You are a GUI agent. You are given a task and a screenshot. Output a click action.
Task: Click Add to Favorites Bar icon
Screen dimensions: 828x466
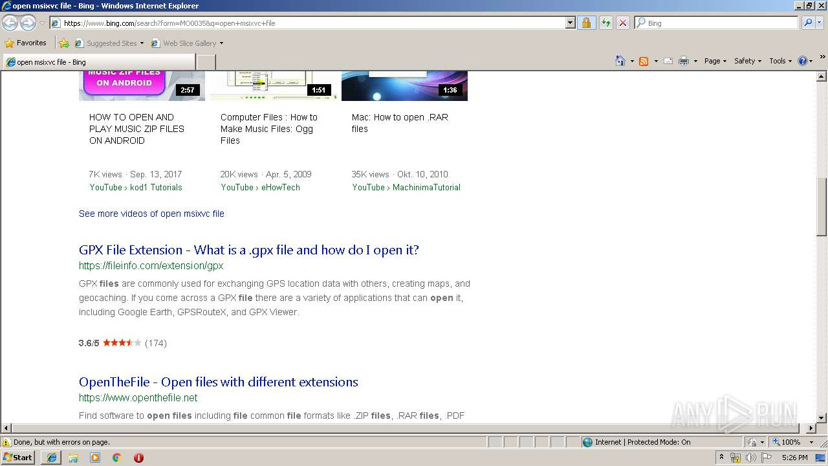tap(64, 43)
